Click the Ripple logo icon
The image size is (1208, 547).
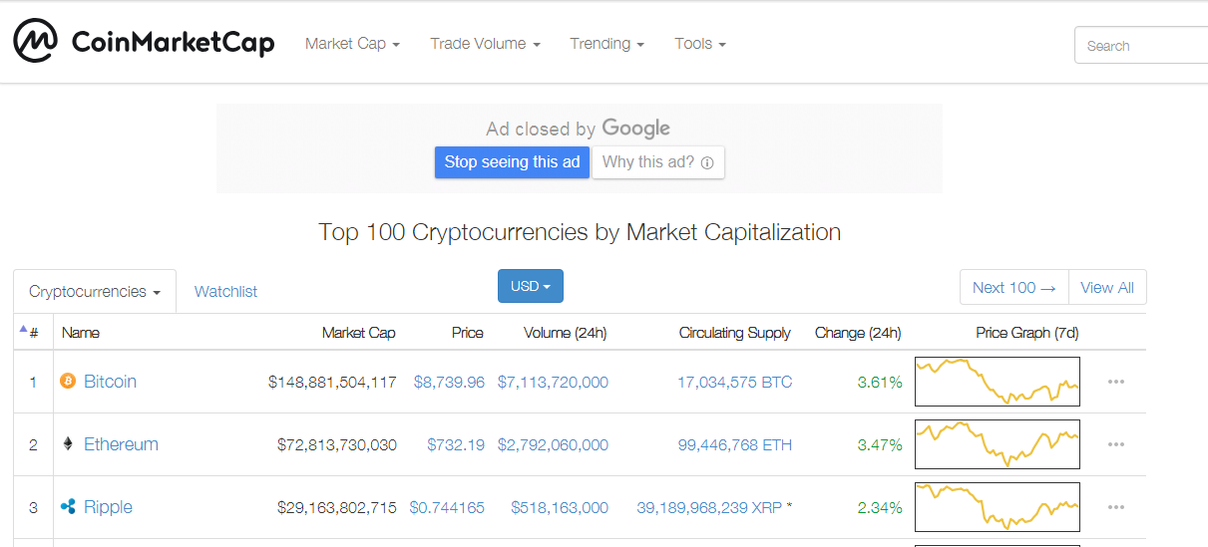coord(68,507)
